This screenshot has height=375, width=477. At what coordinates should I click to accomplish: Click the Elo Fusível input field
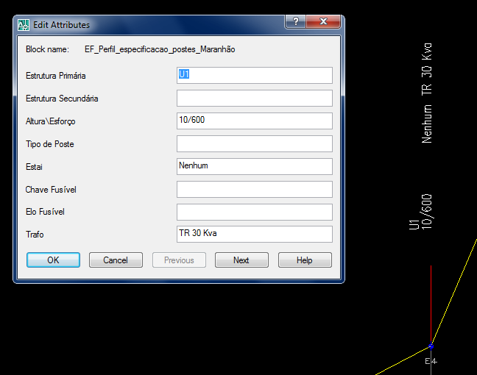coord(255,212)
